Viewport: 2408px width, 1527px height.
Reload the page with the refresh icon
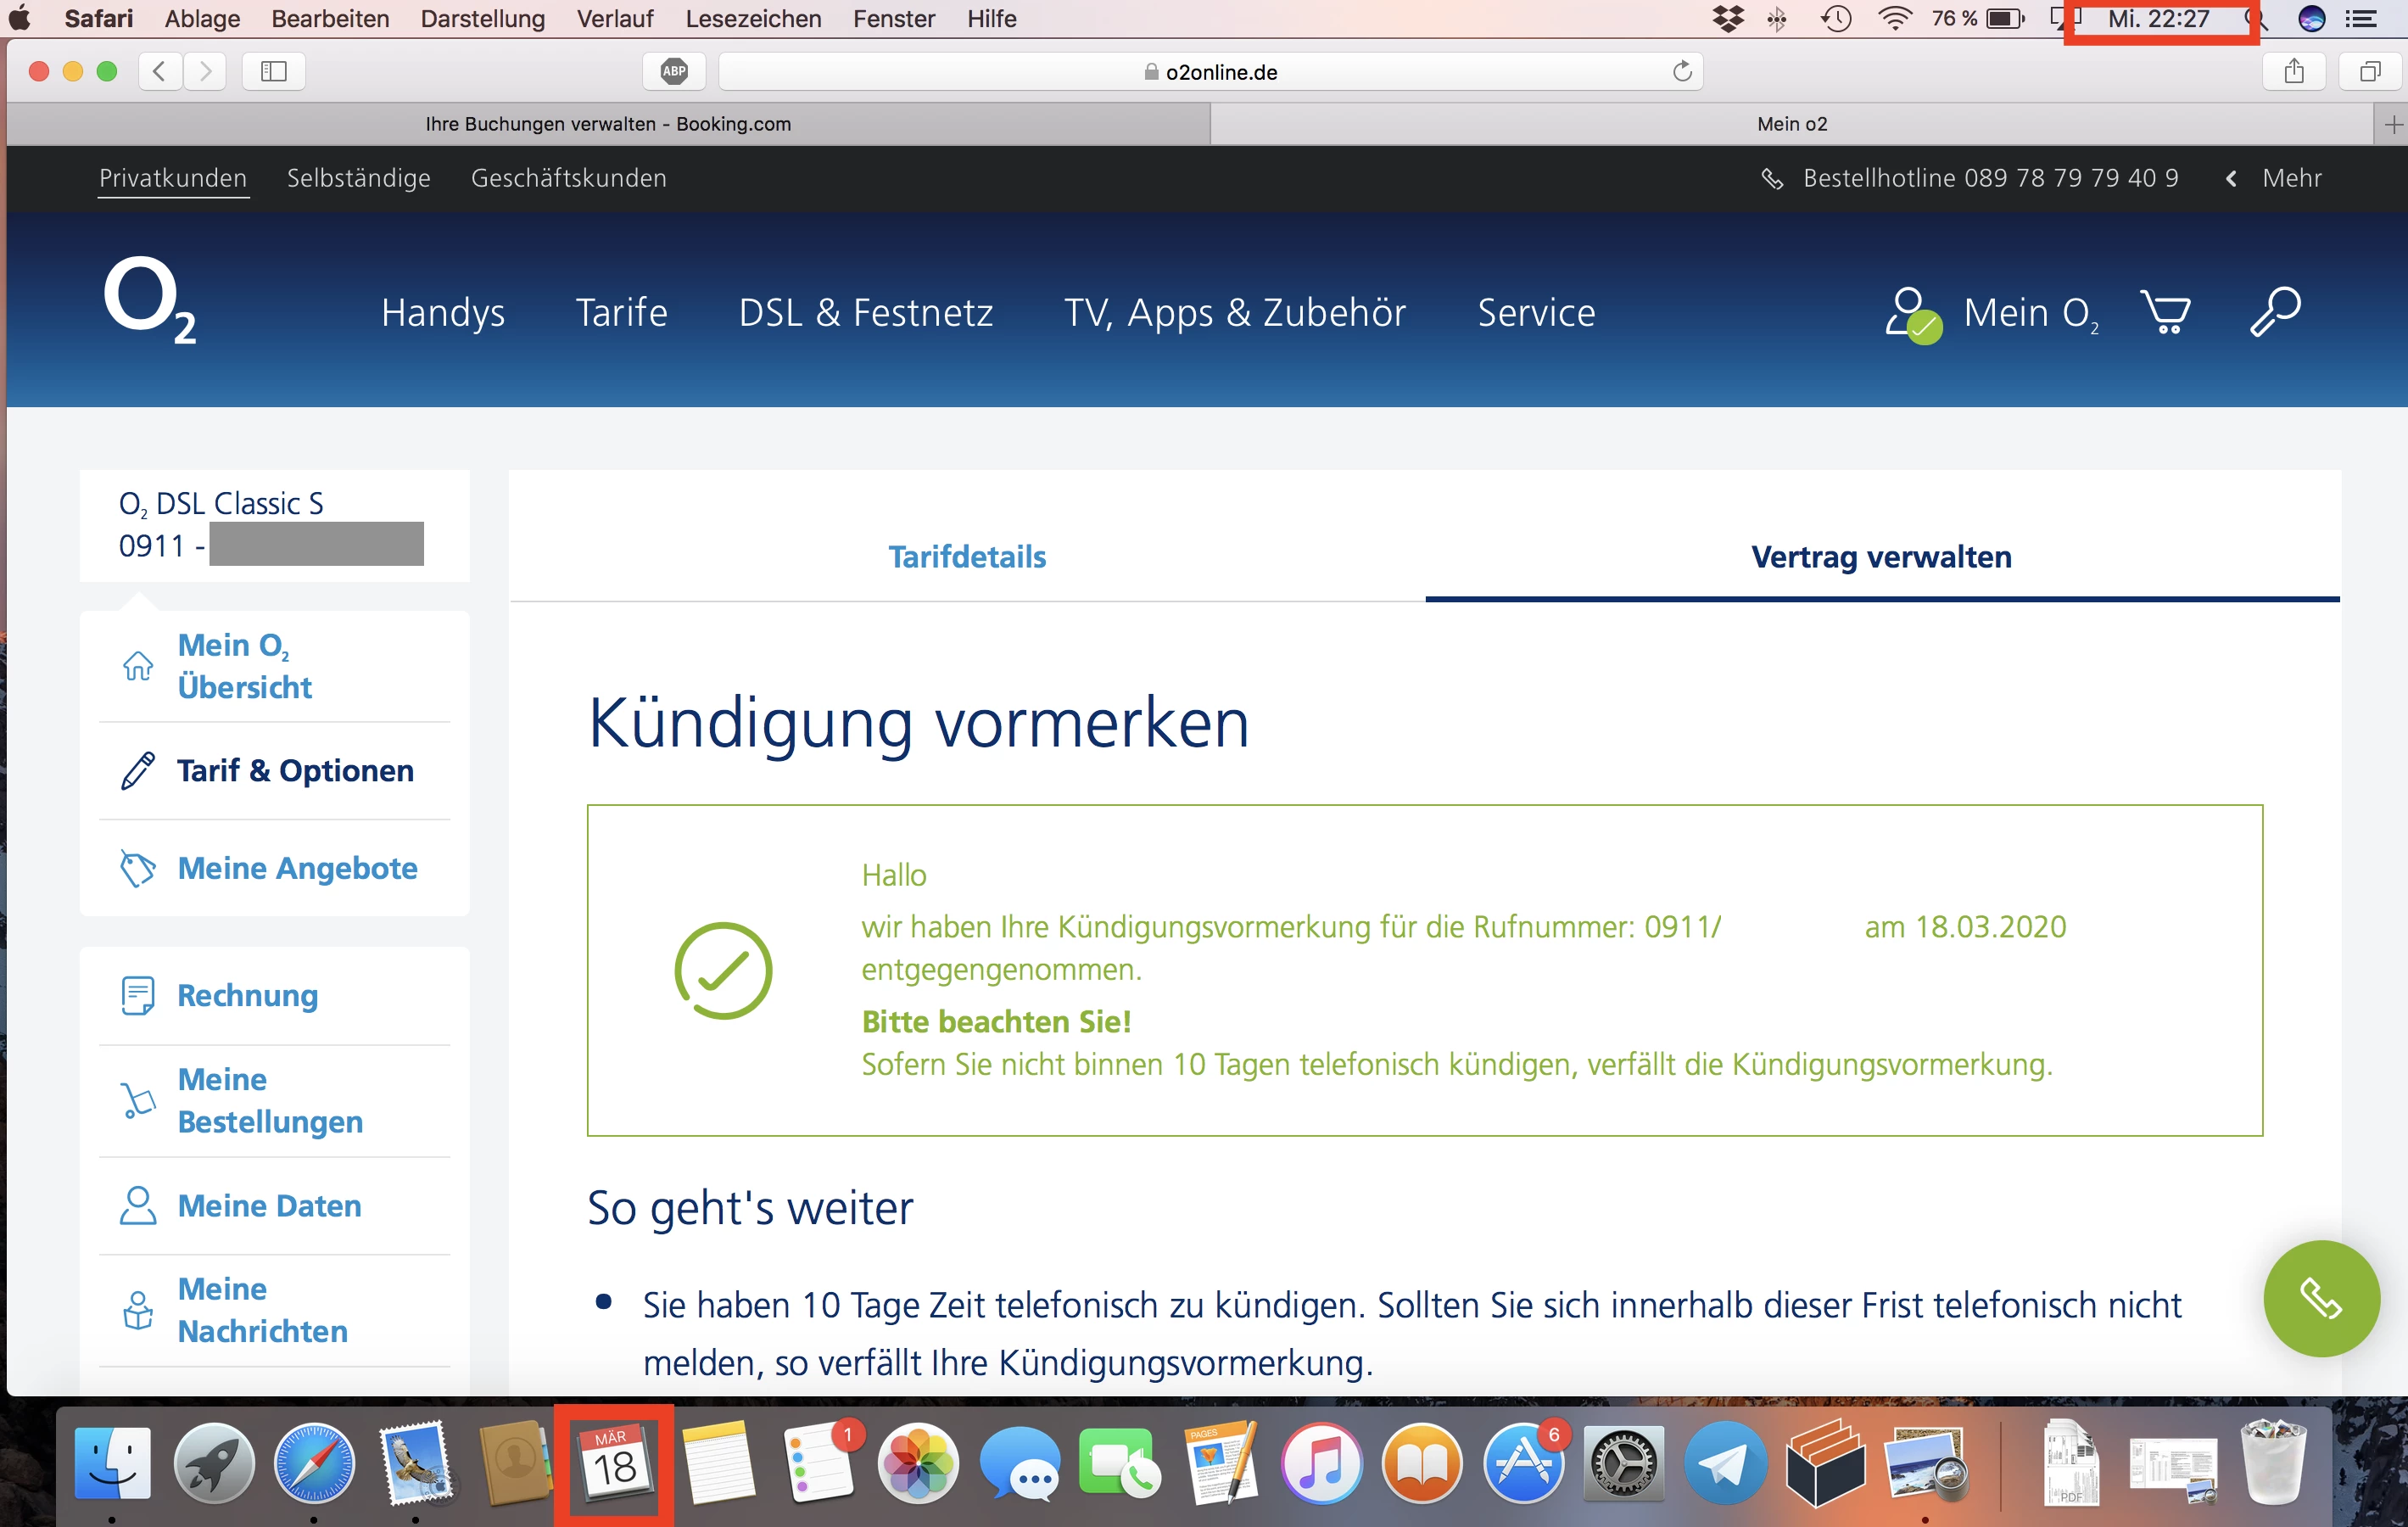pyautogui.click(x=1682, y=72)
